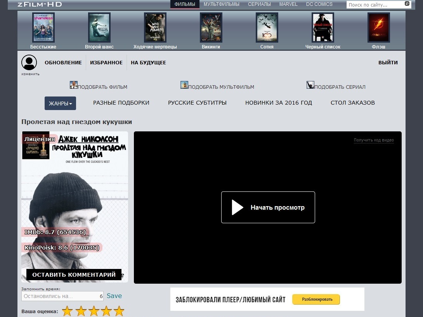This screenshot has height=317, width=423.
Task: Focus the site search field
Action: (x=375, y=5)
